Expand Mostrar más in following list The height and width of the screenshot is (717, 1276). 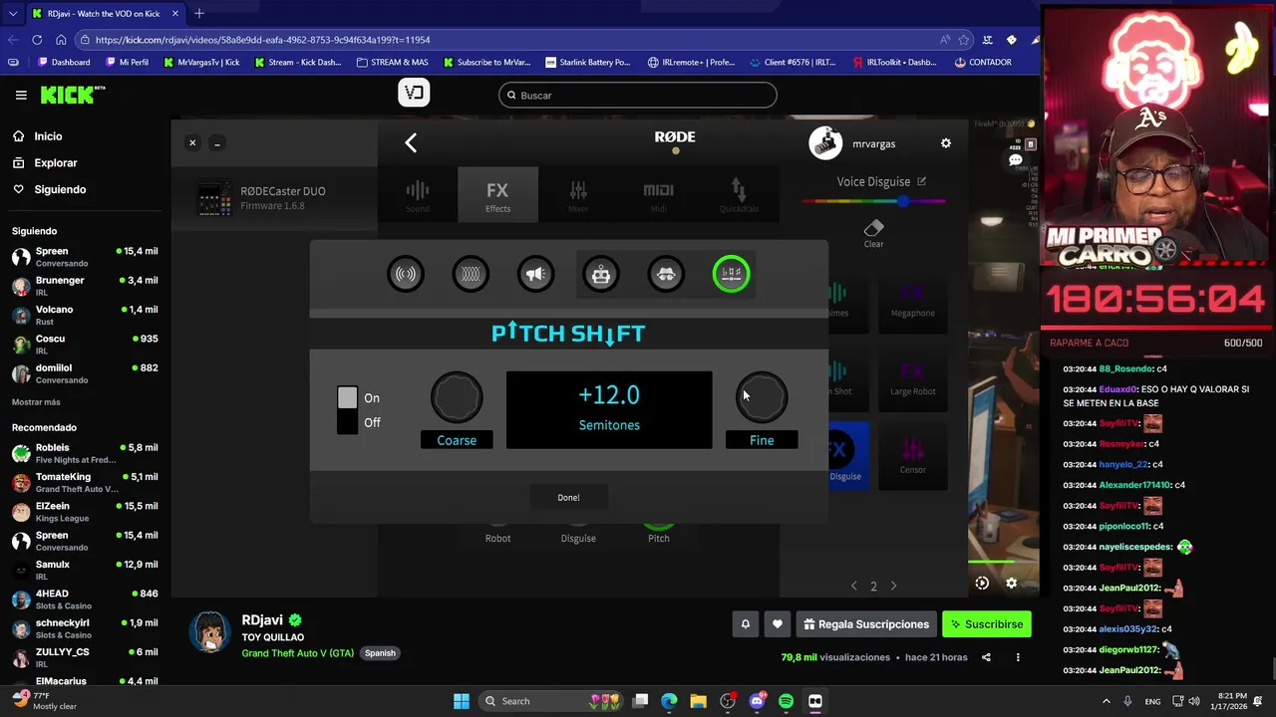coord(36,402)
